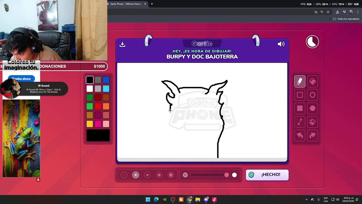Pick the white color swatch

click(90, 89)
